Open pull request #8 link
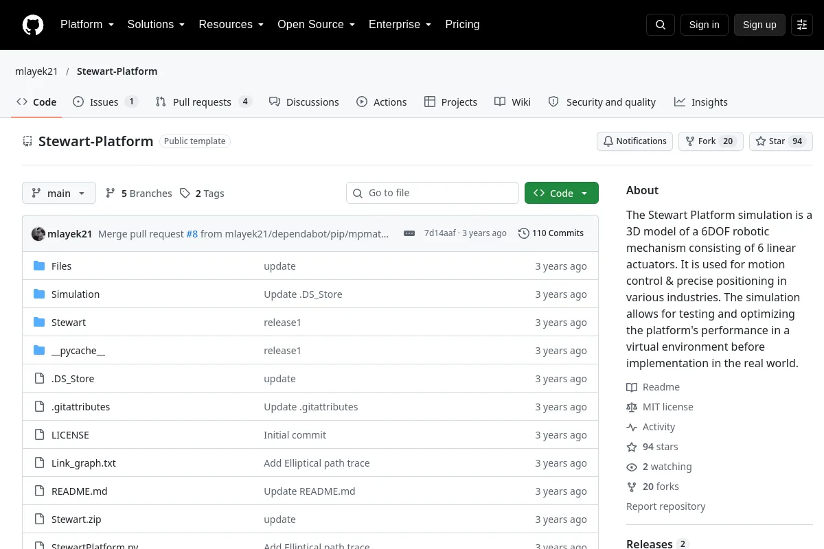The image size is (824, 549). coord(192,233)
